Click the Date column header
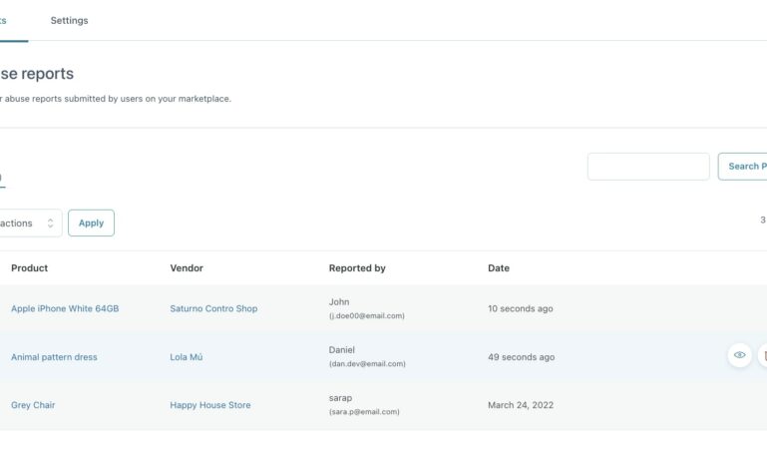The height and width of the screenshot is (451, 767). pos(499,268)
